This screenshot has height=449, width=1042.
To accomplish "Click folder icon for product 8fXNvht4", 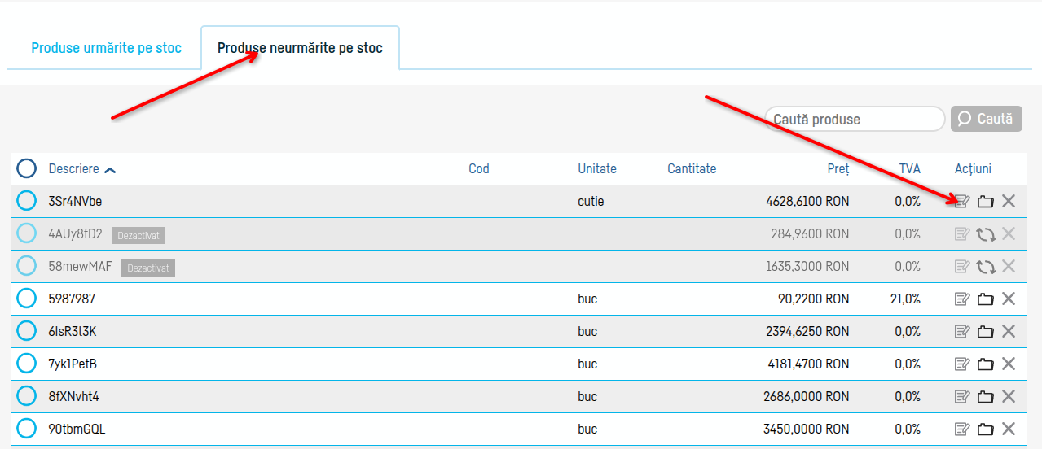I will pyautogui.click(x=986, y=397).
